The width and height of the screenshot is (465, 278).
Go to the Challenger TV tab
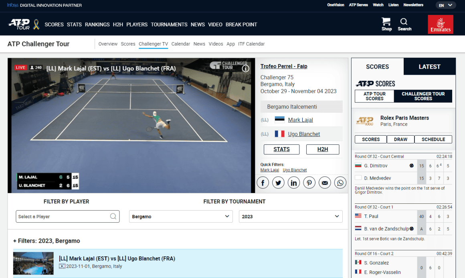tap(153, 44)
